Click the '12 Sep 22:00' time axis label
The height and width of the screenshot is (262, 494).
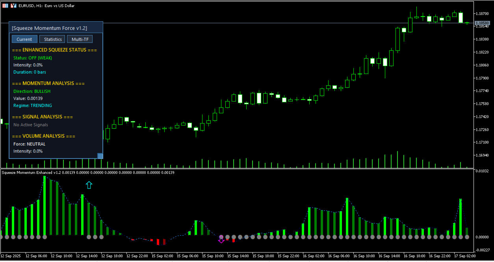[x=138, y=256]
